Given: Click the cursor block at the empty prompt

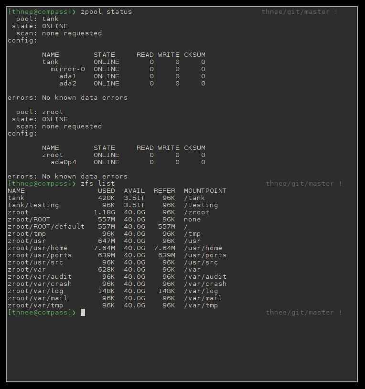Looking at the screenshot, I should [83, 312].
